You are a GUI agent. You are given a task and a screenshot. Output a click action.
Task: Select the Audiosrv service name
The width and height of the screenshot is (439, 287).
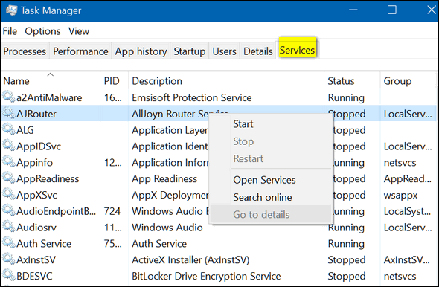pyautogui.click(x=36, y=228)
